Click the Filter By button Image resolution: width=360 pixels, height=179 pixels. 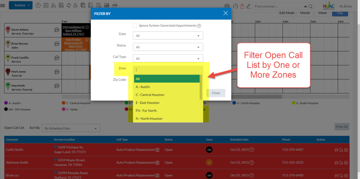click(x=342, y=126)
